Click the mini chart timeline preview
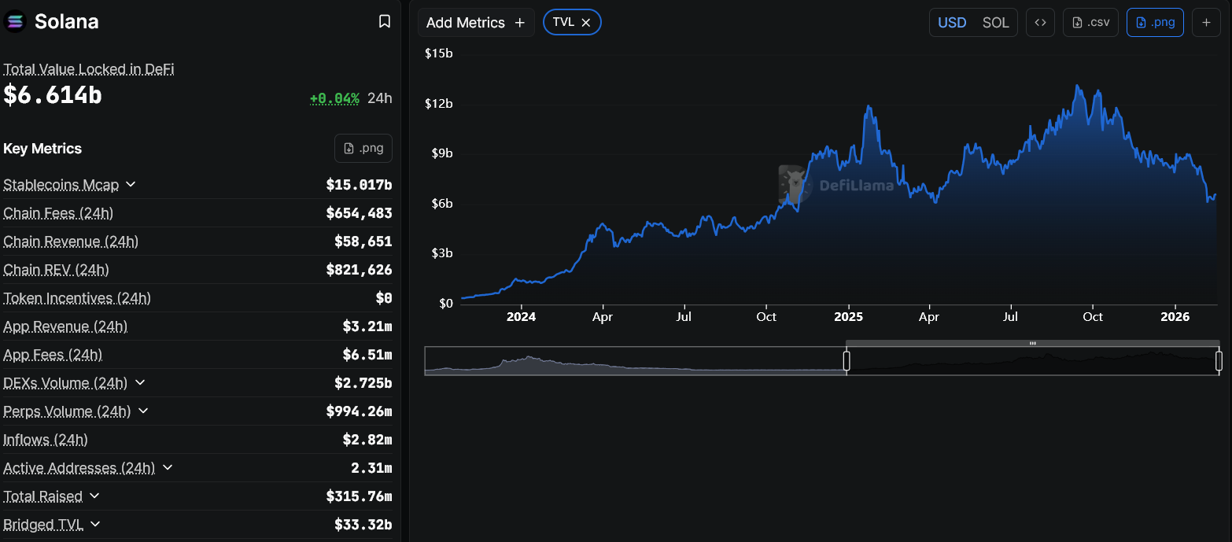This screenshot has width=1232, height=542. 821,360
